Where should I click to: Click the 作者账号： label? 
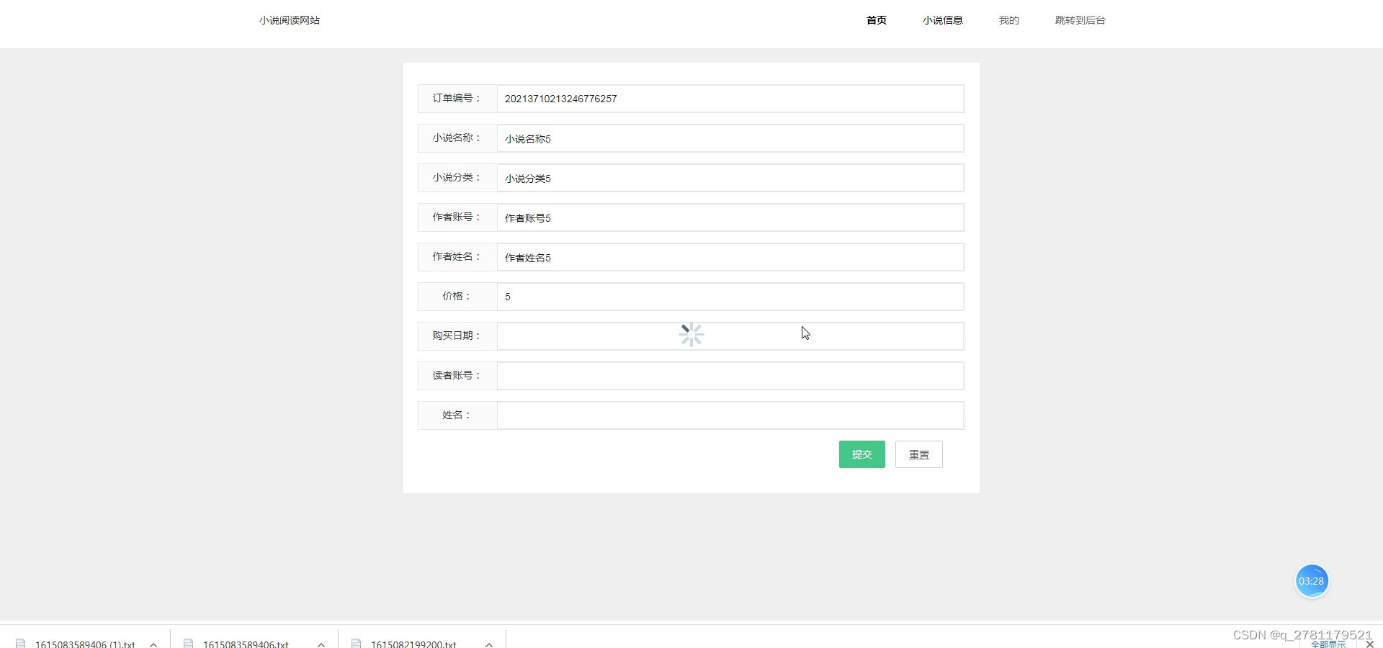[457, 217]
